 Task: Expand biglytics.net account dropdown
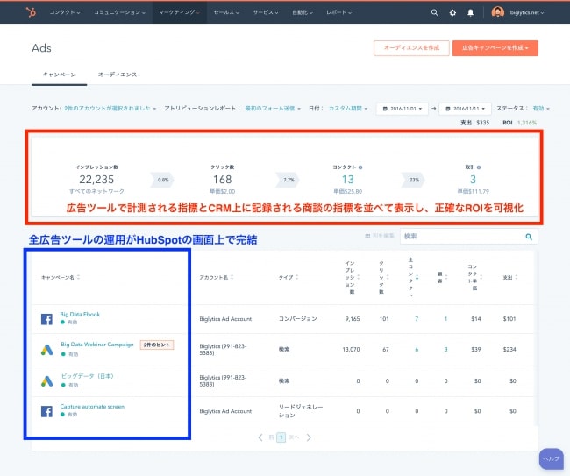(527, 12)
